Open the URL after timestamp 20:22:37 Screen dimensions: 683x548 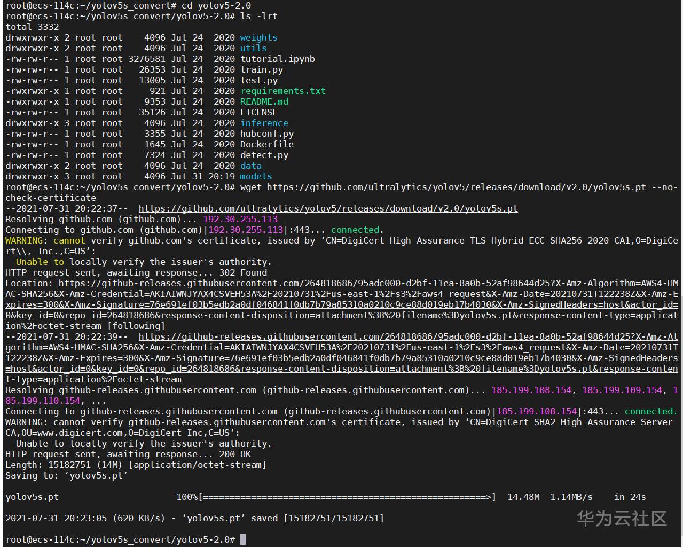point(328,208)
